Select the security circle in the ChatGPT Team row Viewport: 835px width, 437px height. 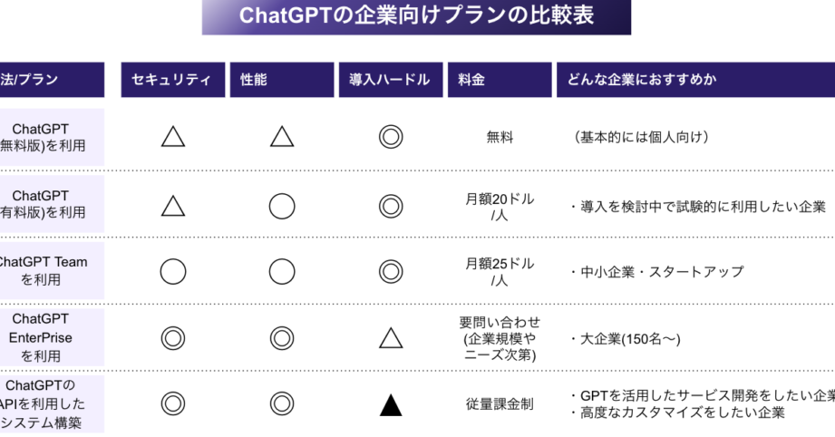tap(173, 271)
